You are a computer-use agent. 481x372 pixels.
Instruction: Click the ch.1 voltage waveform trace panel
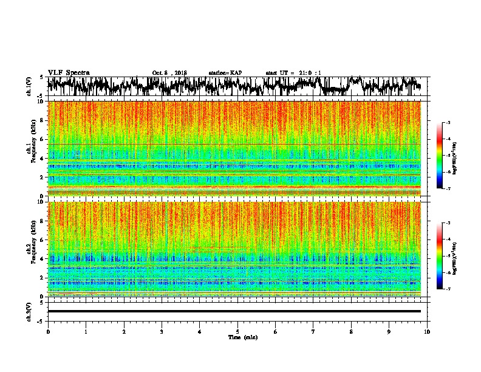(237, 86)
